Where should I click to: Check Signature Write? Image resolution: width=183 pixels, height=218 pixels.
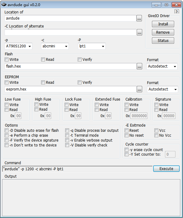click(157, 105)
